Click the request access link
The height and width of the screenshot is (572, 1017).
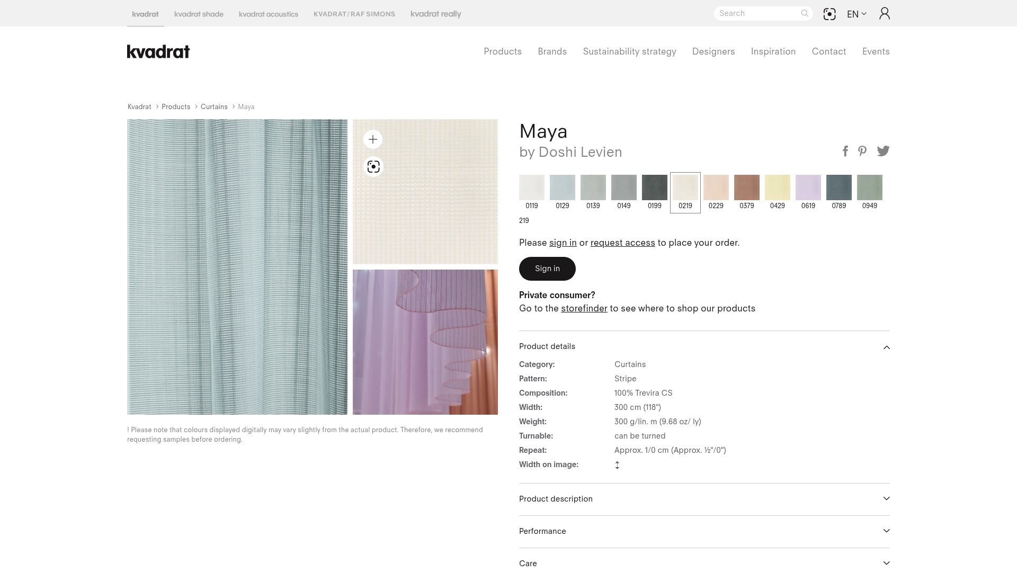point(623,243)
